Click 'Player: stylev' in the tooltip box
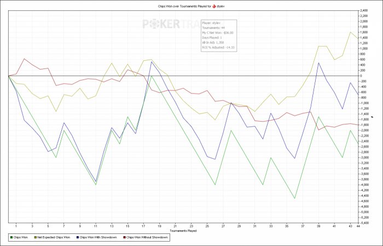The width and height of the screenshot is (383, 246). (x=211, y=23)
